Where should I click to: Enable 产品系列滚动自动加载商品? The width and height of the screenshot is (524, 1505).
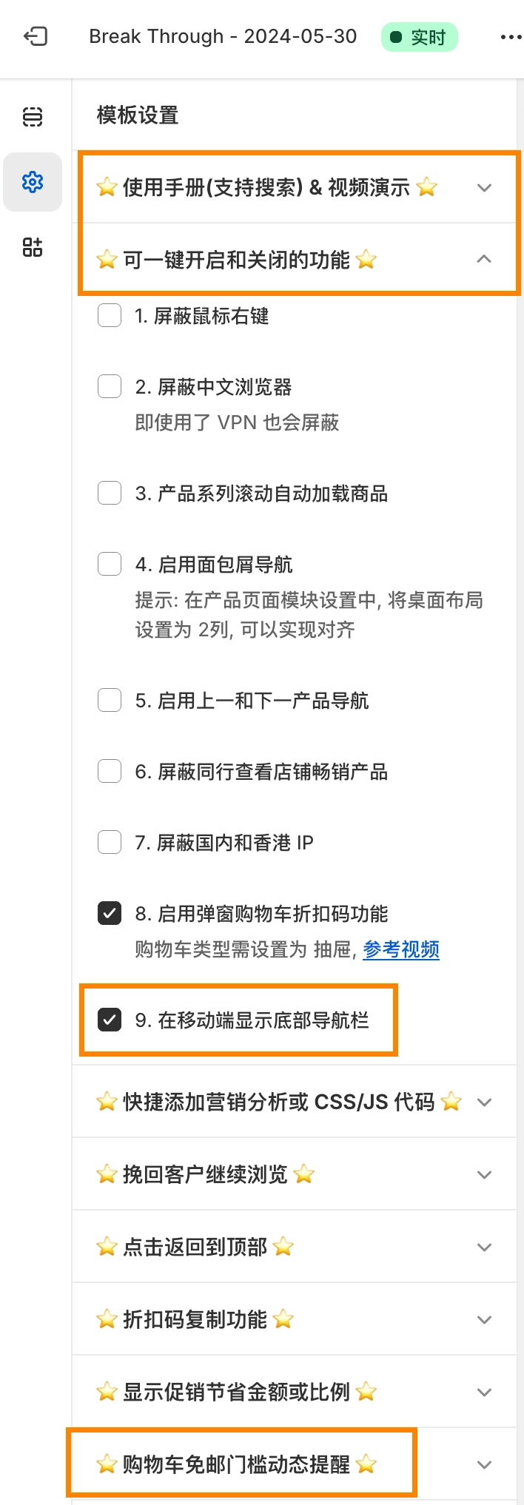[x=109, y=492]
